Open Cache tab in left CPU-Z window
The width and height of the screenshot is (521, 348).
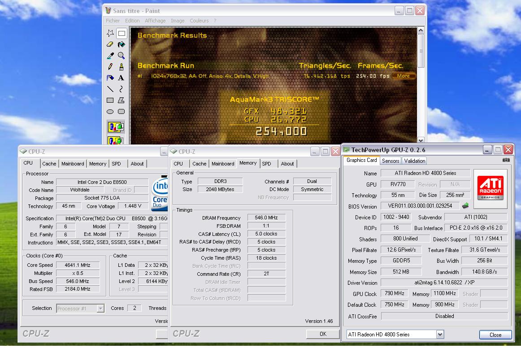[x=49, y=164]
